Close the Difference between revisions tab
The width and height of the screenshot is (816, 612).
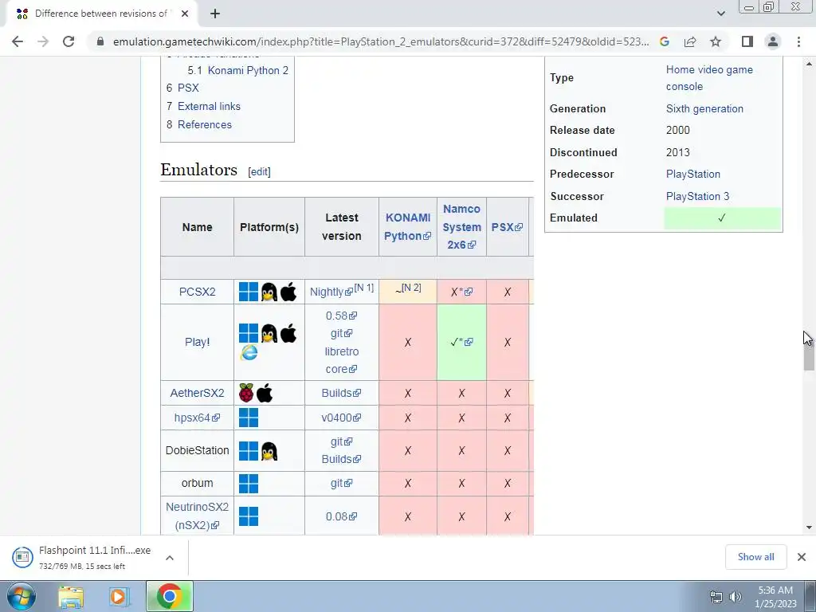point(185,14)
